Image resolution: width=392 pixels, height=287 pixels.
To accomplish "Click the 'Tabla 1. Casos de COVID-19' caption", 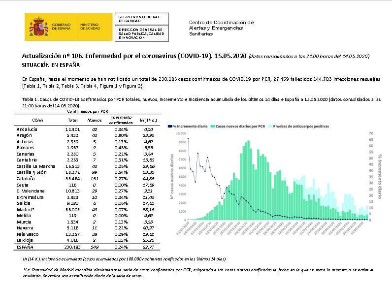I will pyautogui.click(x=201, y=102).
